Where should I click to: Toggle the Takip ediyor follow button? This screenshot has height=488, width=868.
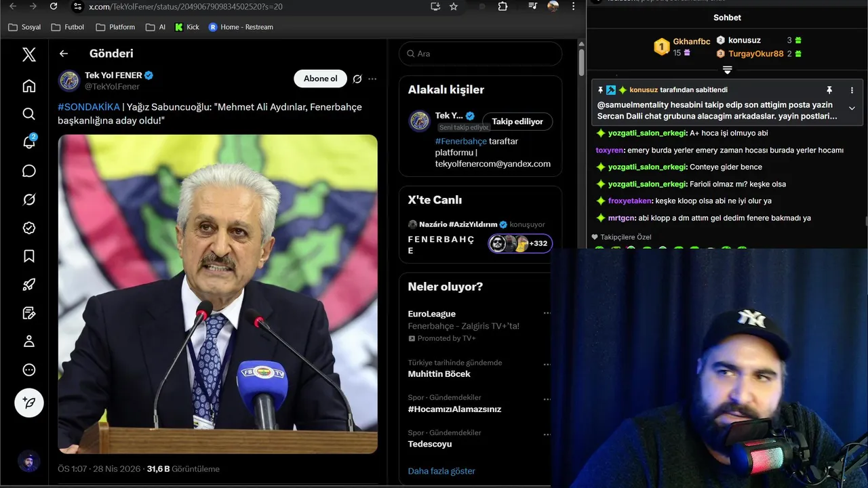pos(517,121)
